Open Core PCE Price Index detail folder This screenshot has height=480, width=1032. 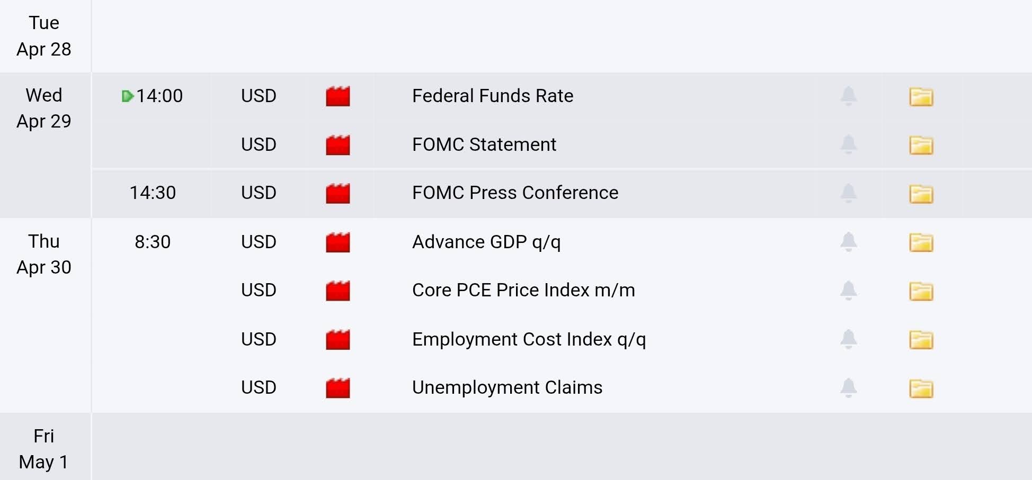(x=921, y=291)
